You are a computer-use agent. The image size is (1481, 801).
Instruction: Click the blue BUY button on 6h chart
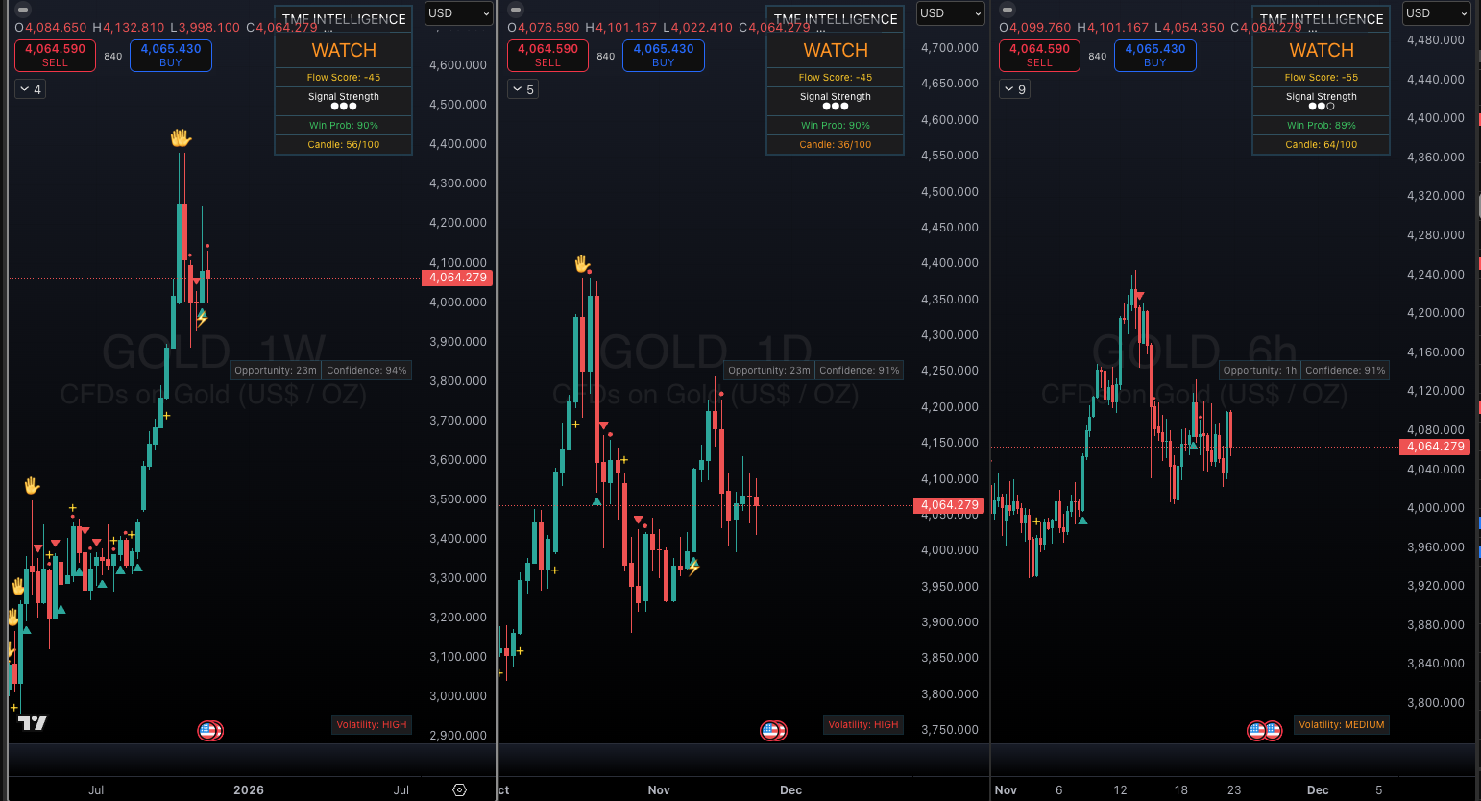pos(1154,55)
